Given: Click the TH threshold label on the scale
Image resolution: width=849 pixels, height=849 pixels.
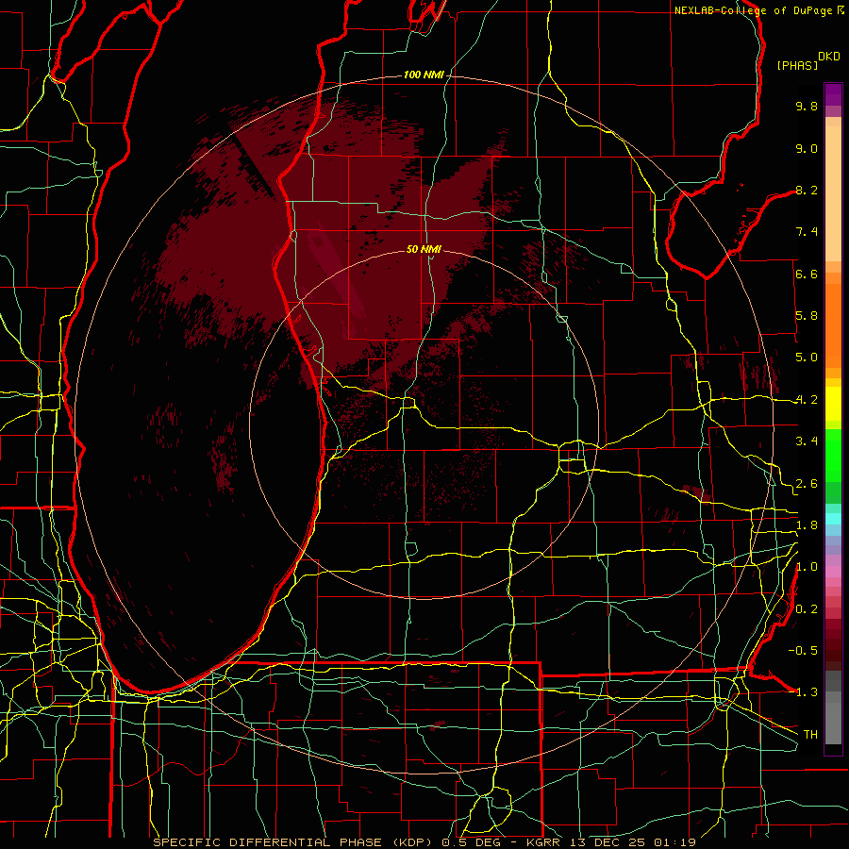Looking at the screenshot, I should click(810, 735).
